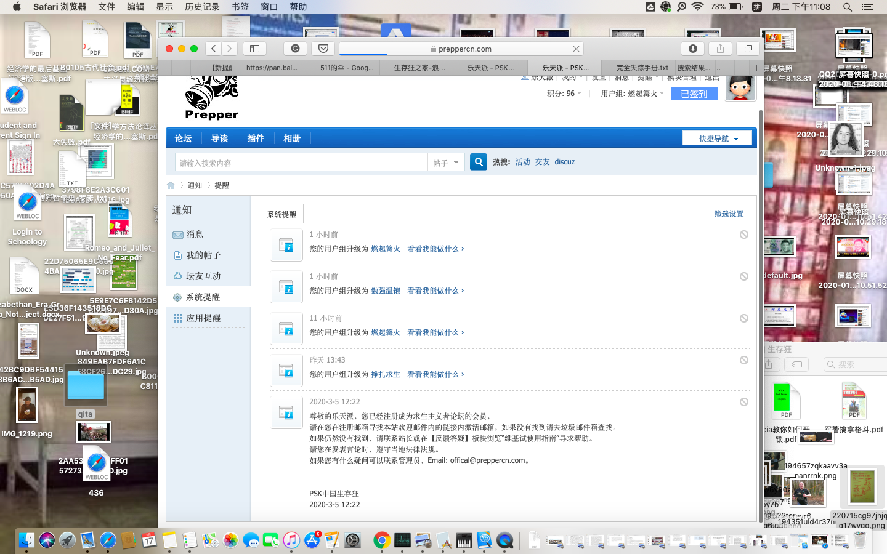Viewport: 887px width, 554px height.
Task: Open App Store from the Dock
Action: tap(312, 540)
